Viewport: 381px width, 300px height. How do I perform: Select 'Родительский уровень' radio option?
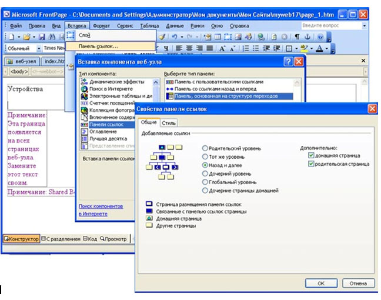(205, 149)
